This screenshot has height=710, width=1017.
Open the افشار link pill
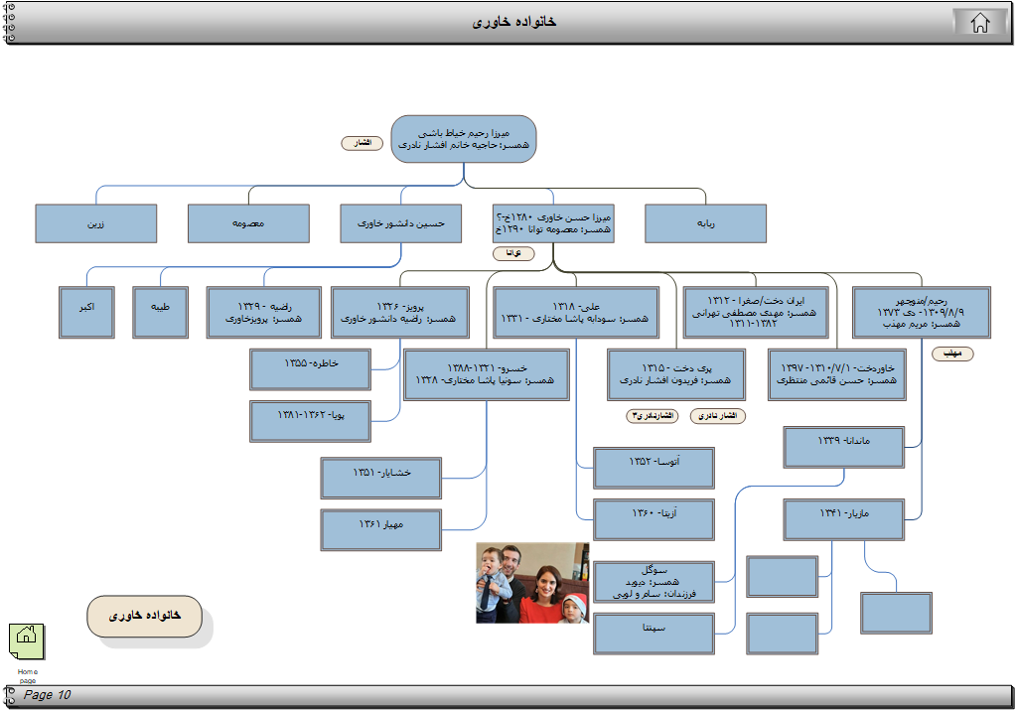(x=363, y=144)
